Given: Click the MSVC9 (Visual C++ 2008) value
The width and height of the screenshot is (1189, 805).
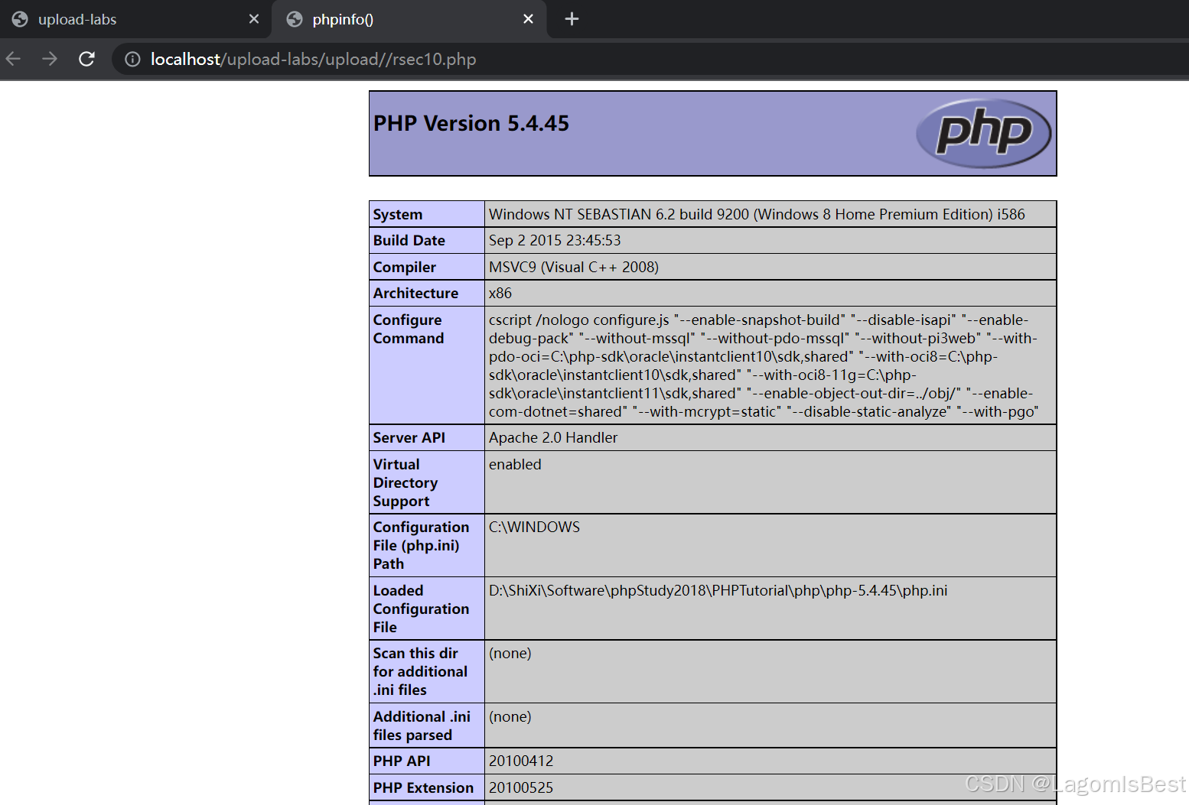Looking at the screenshot, I should pos(574,268).
